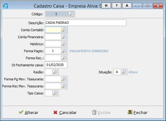Open Tipo Caixa lookup magnifier
The width and height of the screenshot is (166, 121).
[55, 93]
